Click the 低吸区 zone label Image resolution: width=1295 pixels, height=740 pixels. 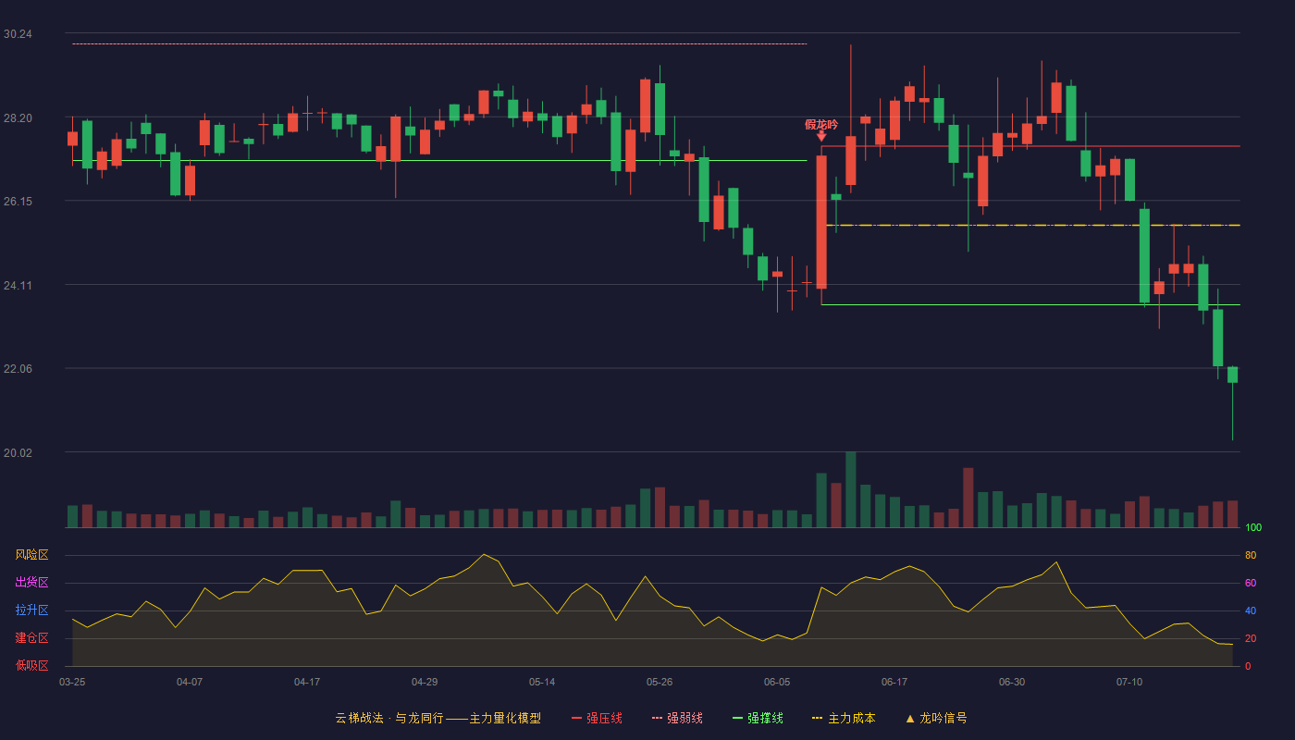tap(31, 665)
